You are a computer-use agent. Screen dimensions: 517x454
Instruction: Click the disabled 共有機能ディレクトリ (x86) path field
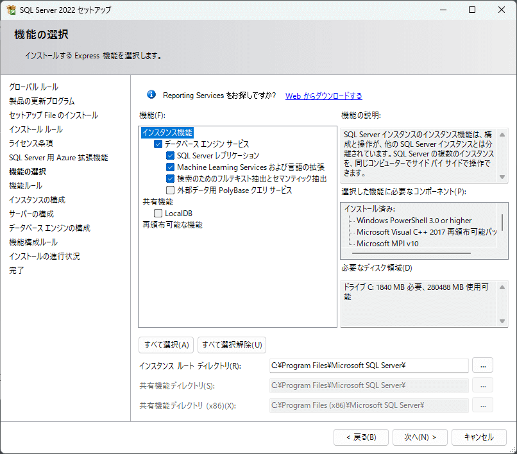pyautogui.click(x=369, y=405)
